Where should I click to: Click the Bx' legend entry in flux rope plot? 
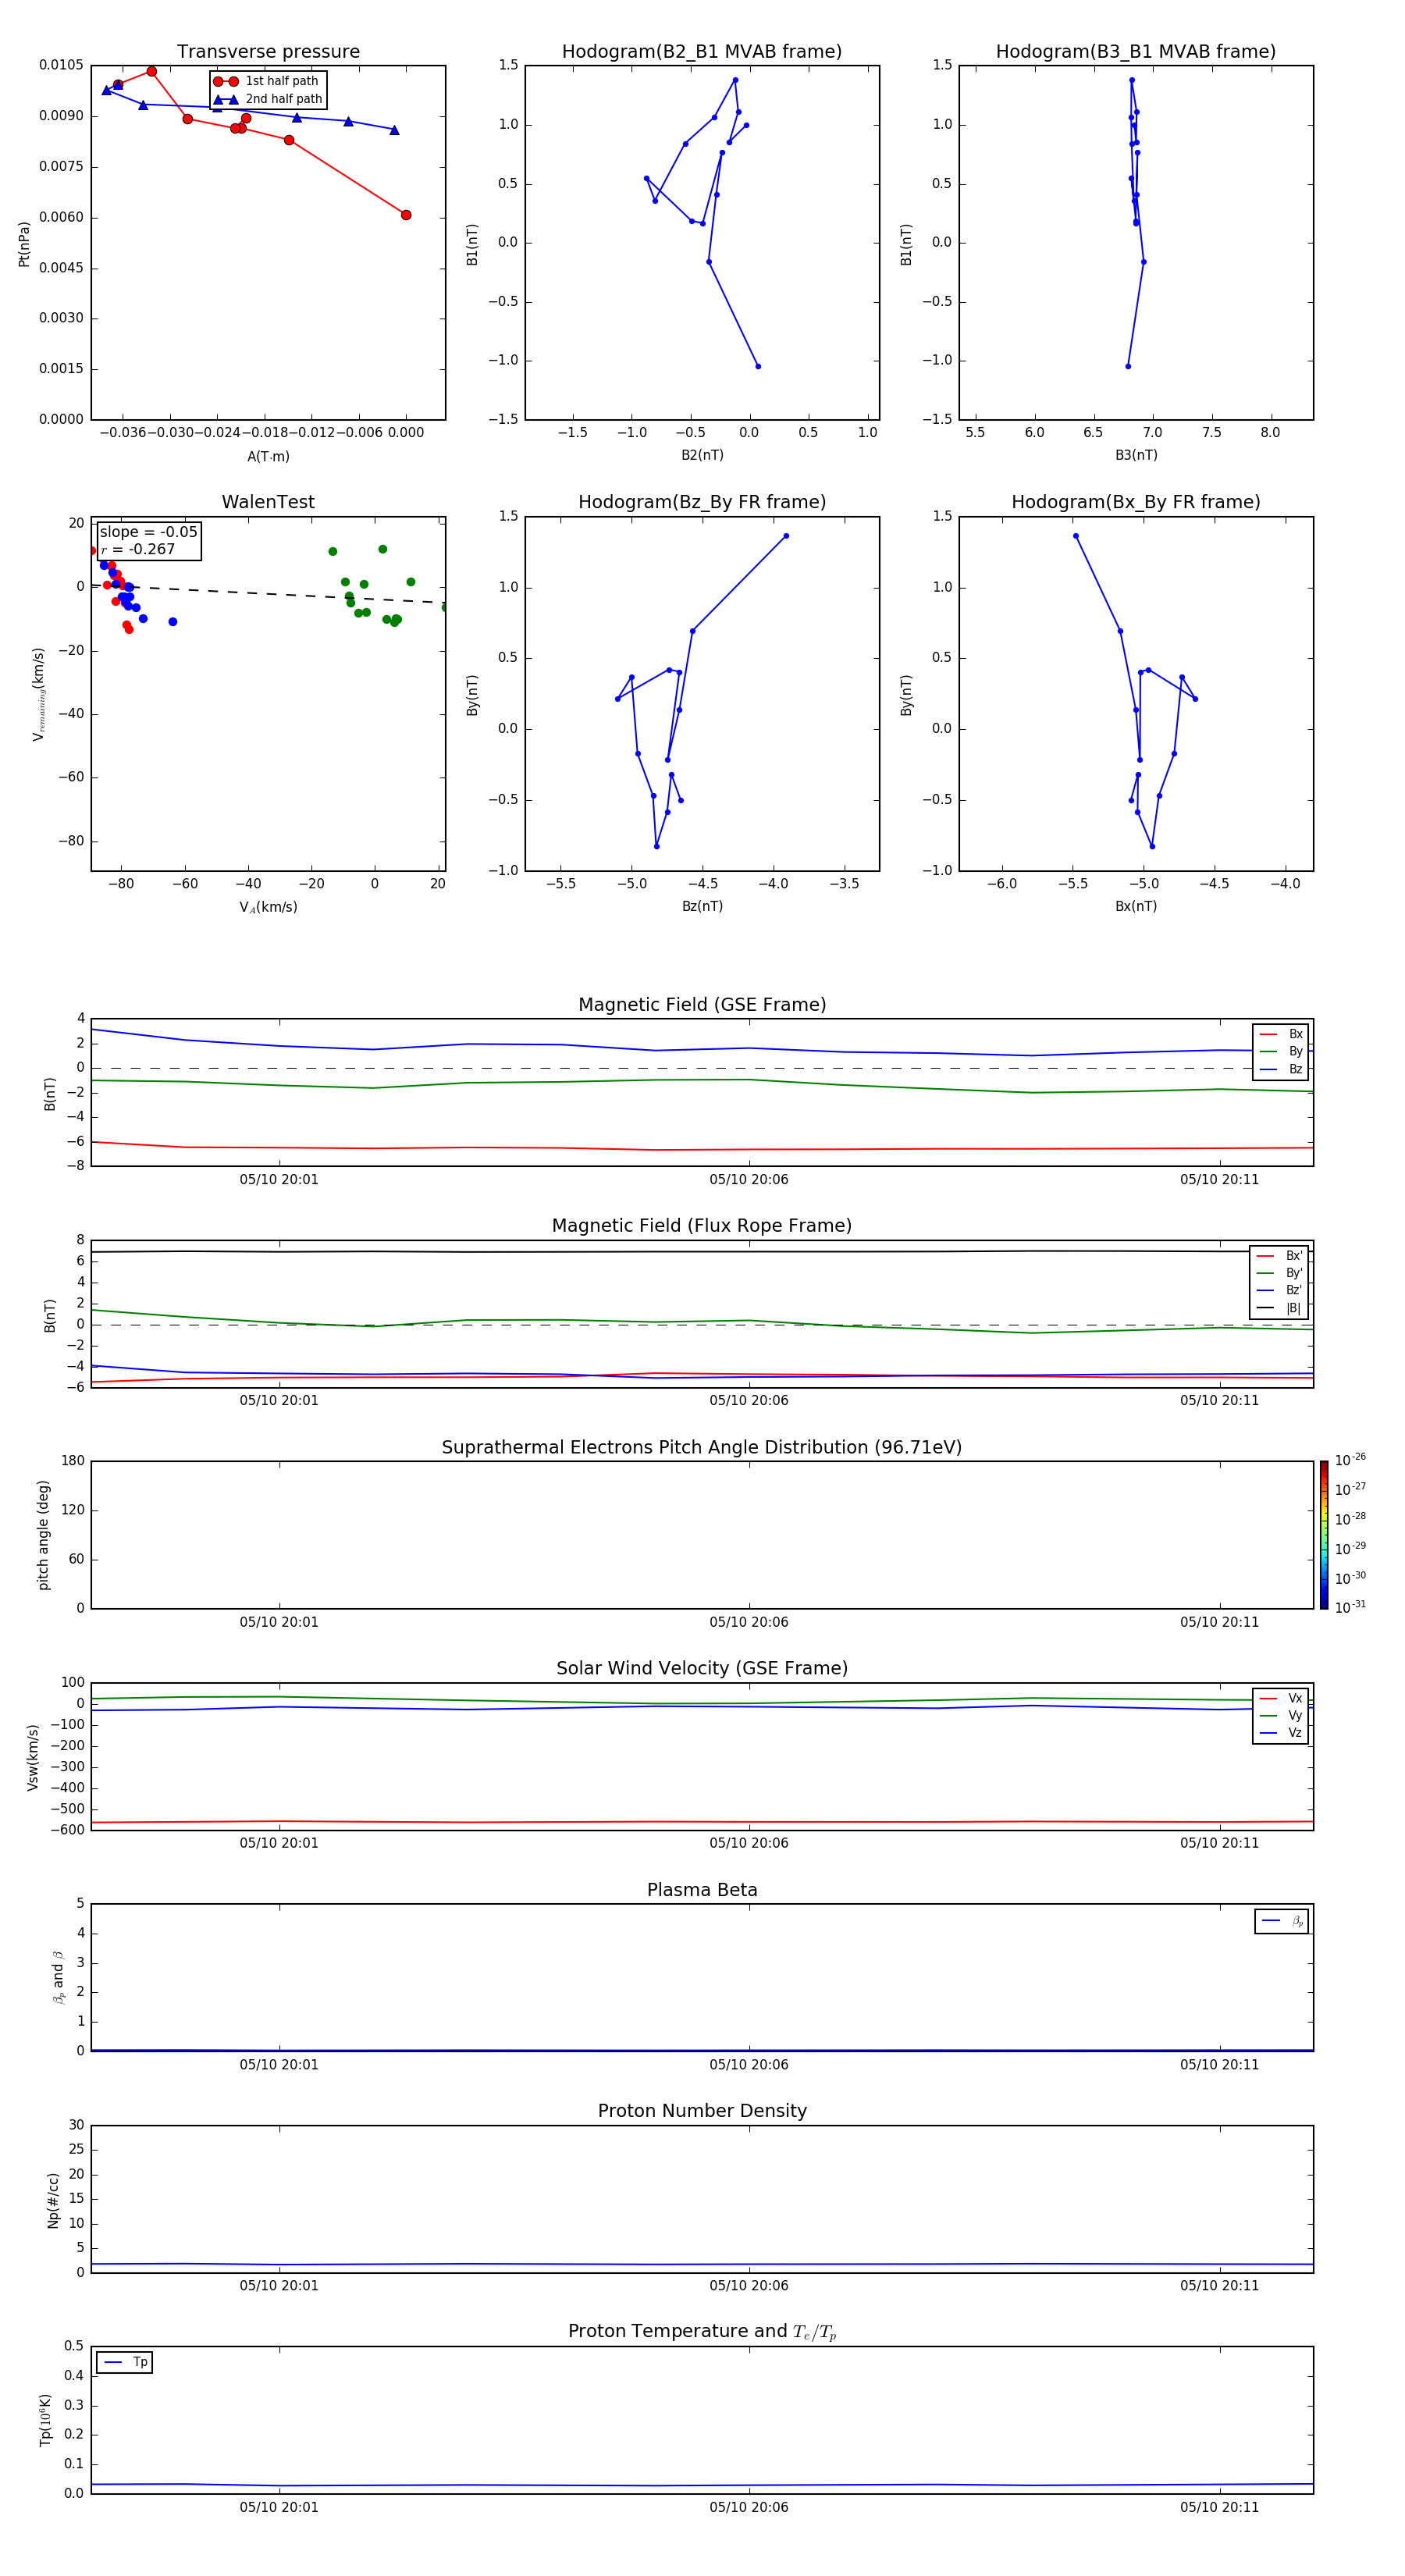(x=1279, y=1256)
